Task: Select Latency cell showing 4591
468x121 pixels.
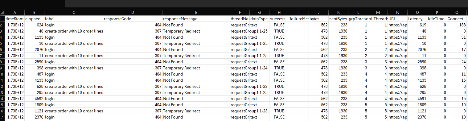Action: point(417,99)
